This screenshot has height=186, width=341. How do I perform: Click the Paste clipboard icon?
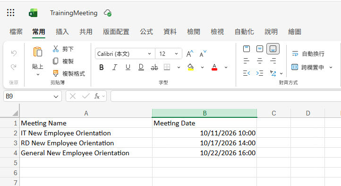38,52
